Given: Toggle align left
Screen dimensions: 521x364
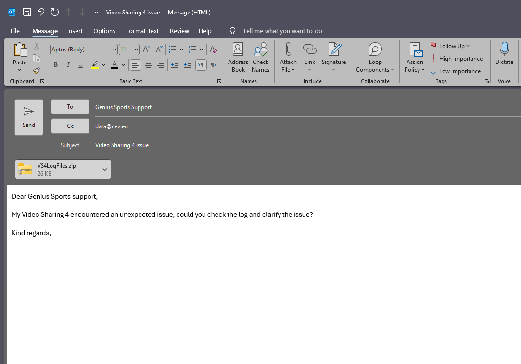Looking at the screenshot, I should point(136,65).
